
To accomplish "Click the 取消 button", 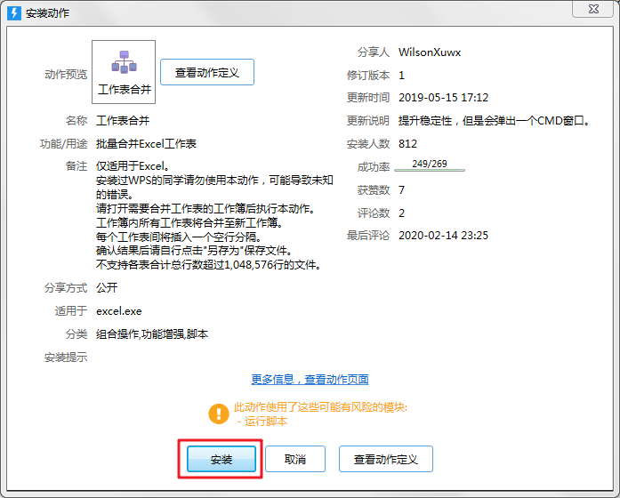I will 295,459.
